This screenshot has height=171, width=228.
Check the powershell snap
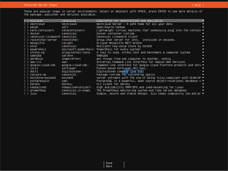pyautogui.click(x=26, y=49)
